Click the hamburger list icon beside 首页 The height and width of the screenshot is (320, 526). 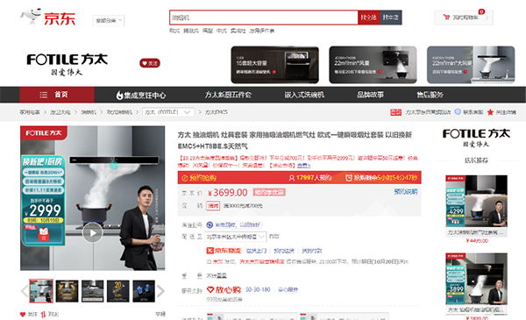(44, 95)
